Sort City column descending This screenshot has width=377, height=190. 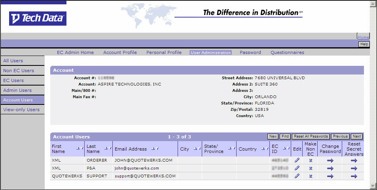(199, 149)
